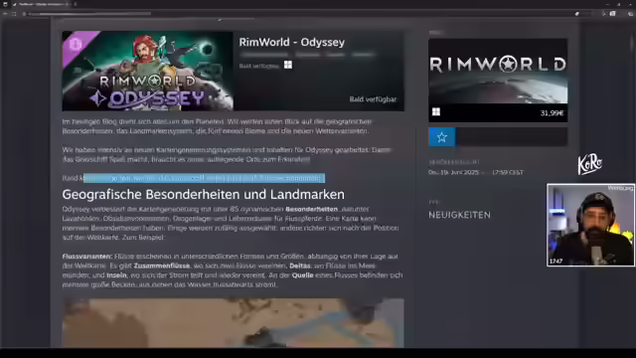
Task: Click the browser address bar
Action: [x=89, y=14]
